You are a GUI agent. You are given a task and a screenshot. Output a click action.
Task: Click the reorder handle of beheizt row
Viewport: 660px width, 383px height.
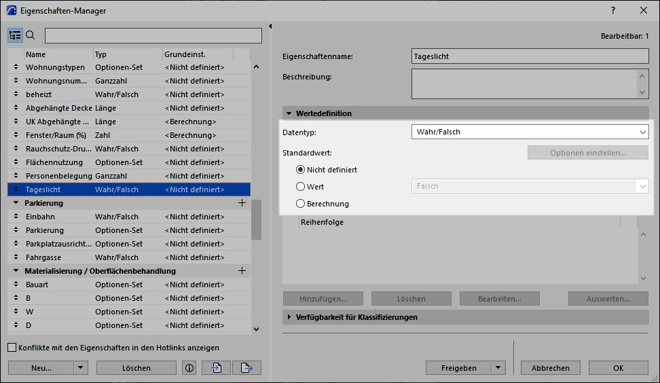16,94
